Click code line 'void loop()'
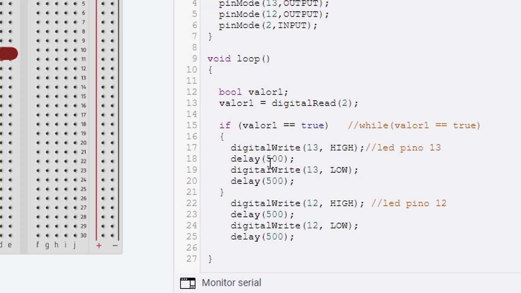The image size is (521, 293). tap(239, 59)
